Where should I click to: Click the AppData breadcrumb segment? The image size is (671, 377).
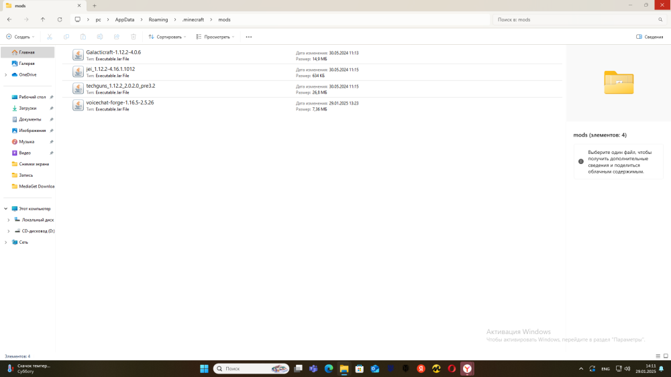[125, 19]
